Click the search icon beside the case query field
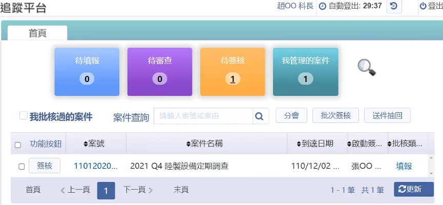This screenshot has height=205, width=443. (x=261, y=116)
